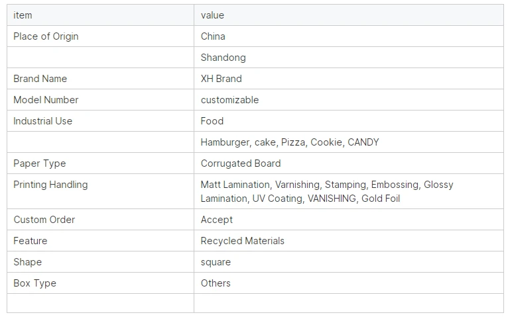
Task: Click the 'Brand Name' label
Action: click(40, 79)
